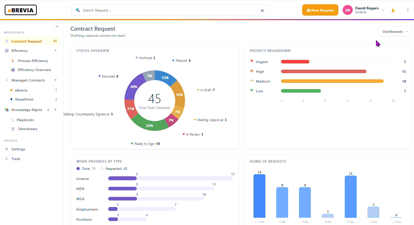Image resolution: width=414 pixels, height=225 pixels.
Task: Toggle the Ready to Sign legend entry
Action: [x=145, y=144]
